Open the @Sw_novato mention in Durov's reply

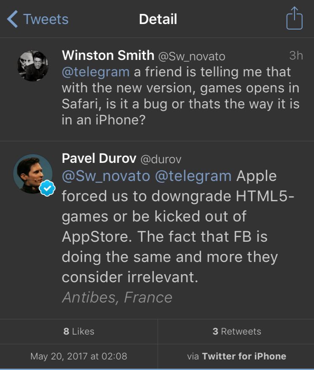point(106,176)
